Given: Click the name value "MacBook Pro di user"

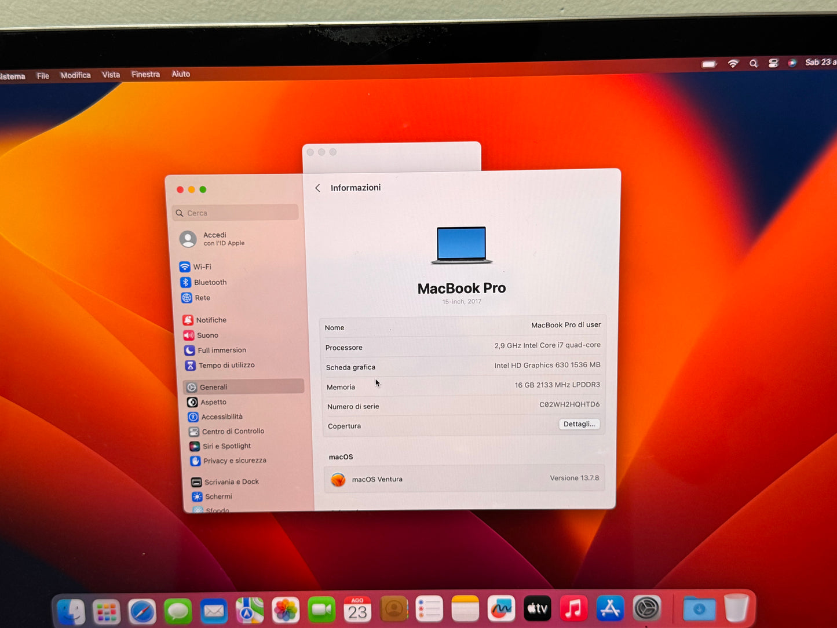Looking at the screenshot, I should pos(566,325).
